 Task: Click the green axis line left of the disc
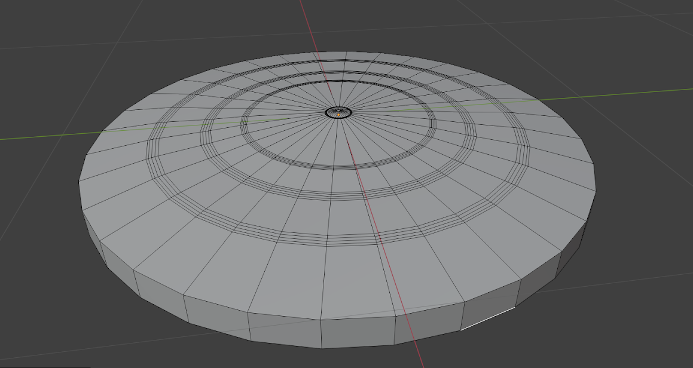click(x=36, y=136)
